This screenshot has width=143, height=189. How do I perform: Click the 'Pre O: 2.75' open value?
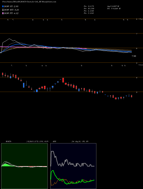click(x=89, y=6)
